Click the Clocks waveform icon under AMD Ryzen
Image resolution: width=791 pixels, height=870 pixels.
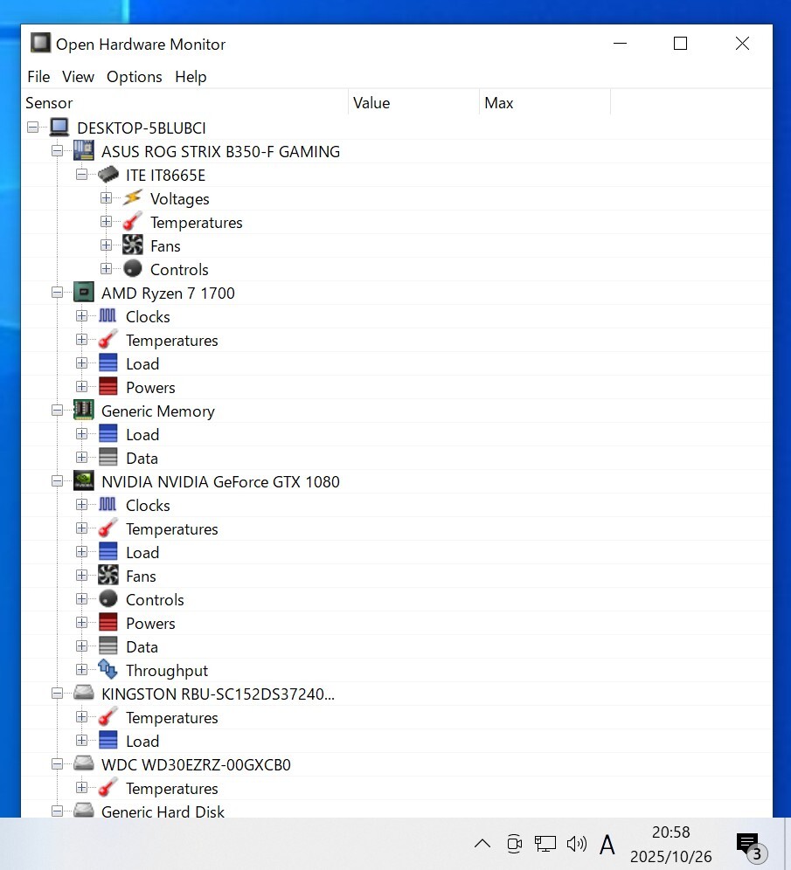coord(108,315)
